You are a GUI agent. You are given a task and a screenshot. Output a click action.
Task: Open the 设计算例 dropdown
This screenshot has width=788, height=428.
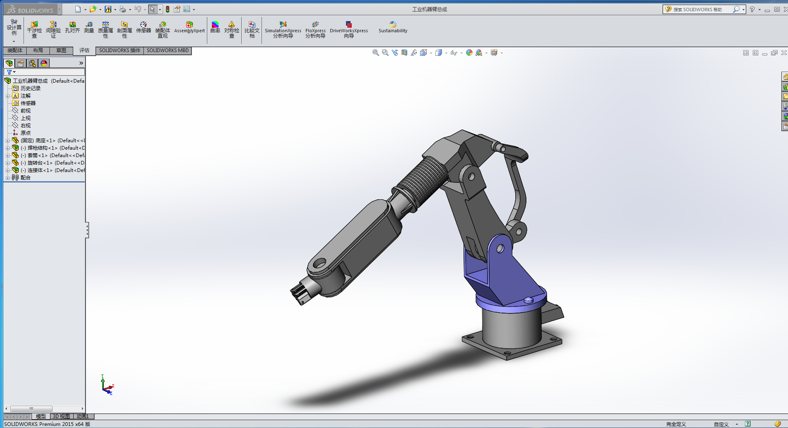coord(14,41)
